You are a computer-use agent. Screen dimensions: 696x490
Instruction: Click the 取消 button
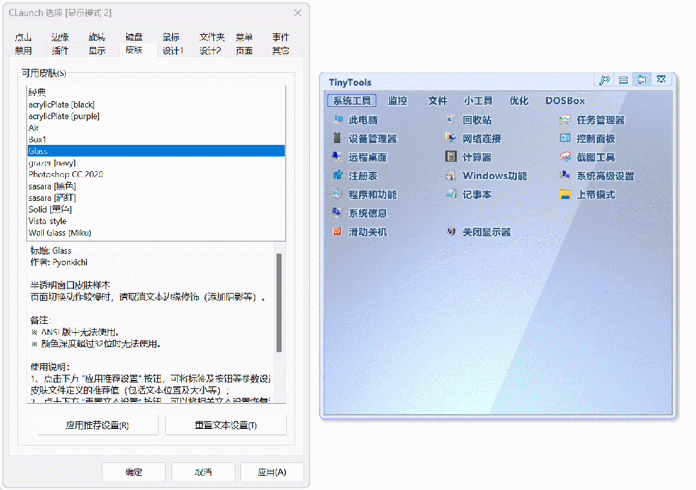[x=203, y=472]
